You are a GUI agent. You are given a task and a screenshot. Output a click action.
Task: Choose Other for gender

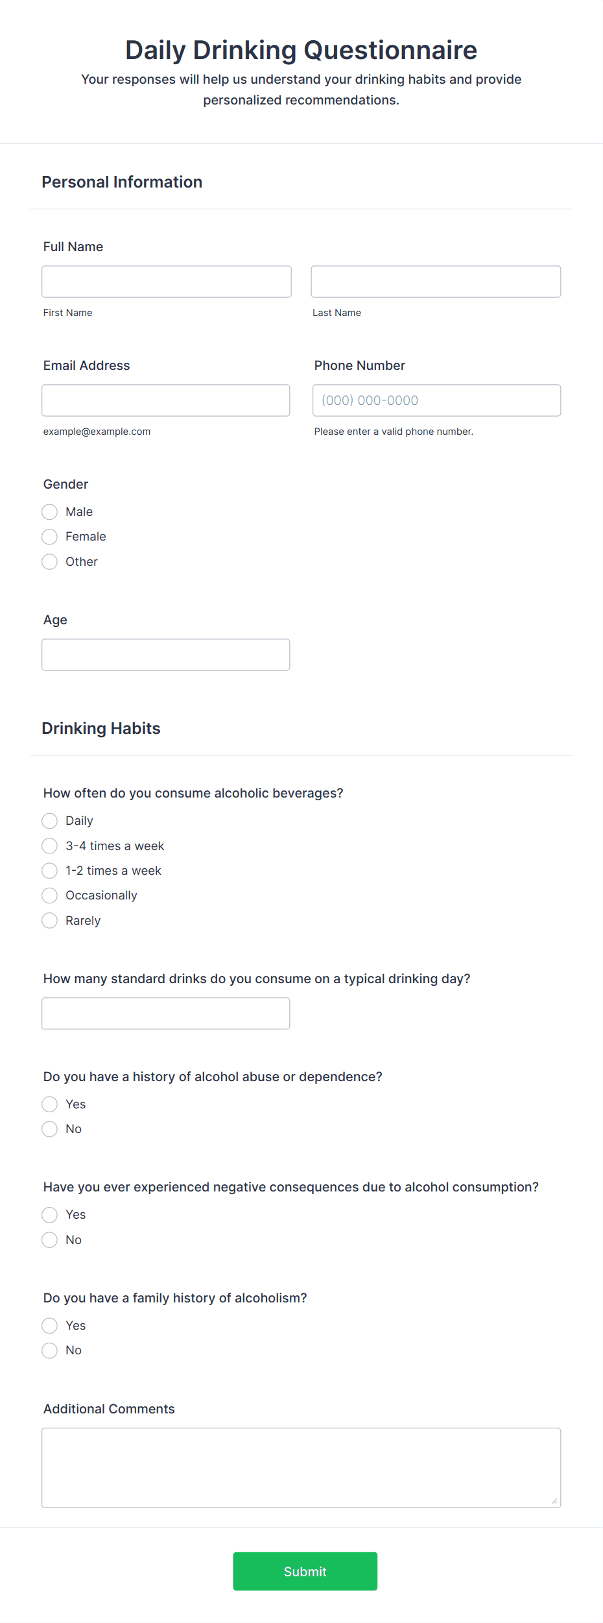50,562
